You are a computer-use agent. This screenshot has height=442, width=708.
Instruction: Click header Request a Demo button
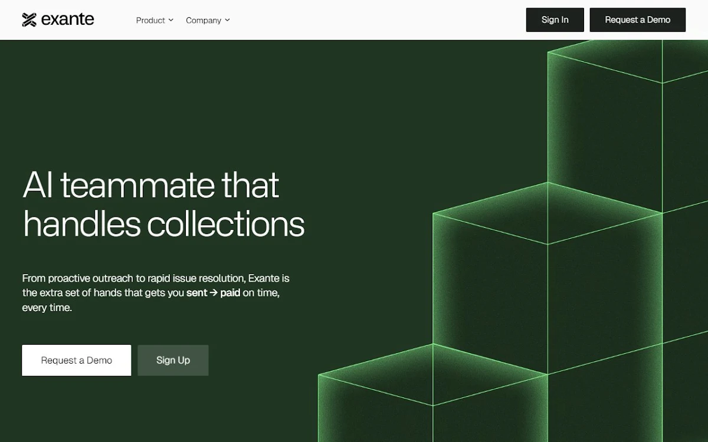(638, 20)
